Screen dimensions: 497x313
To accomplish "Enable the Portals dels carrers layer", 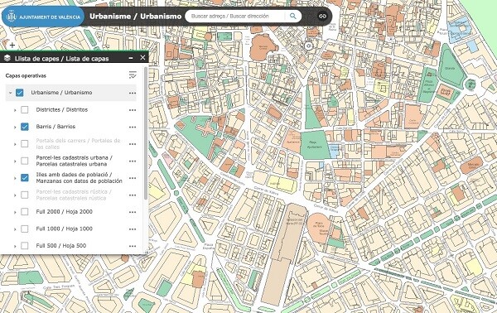I will (24, 144).
